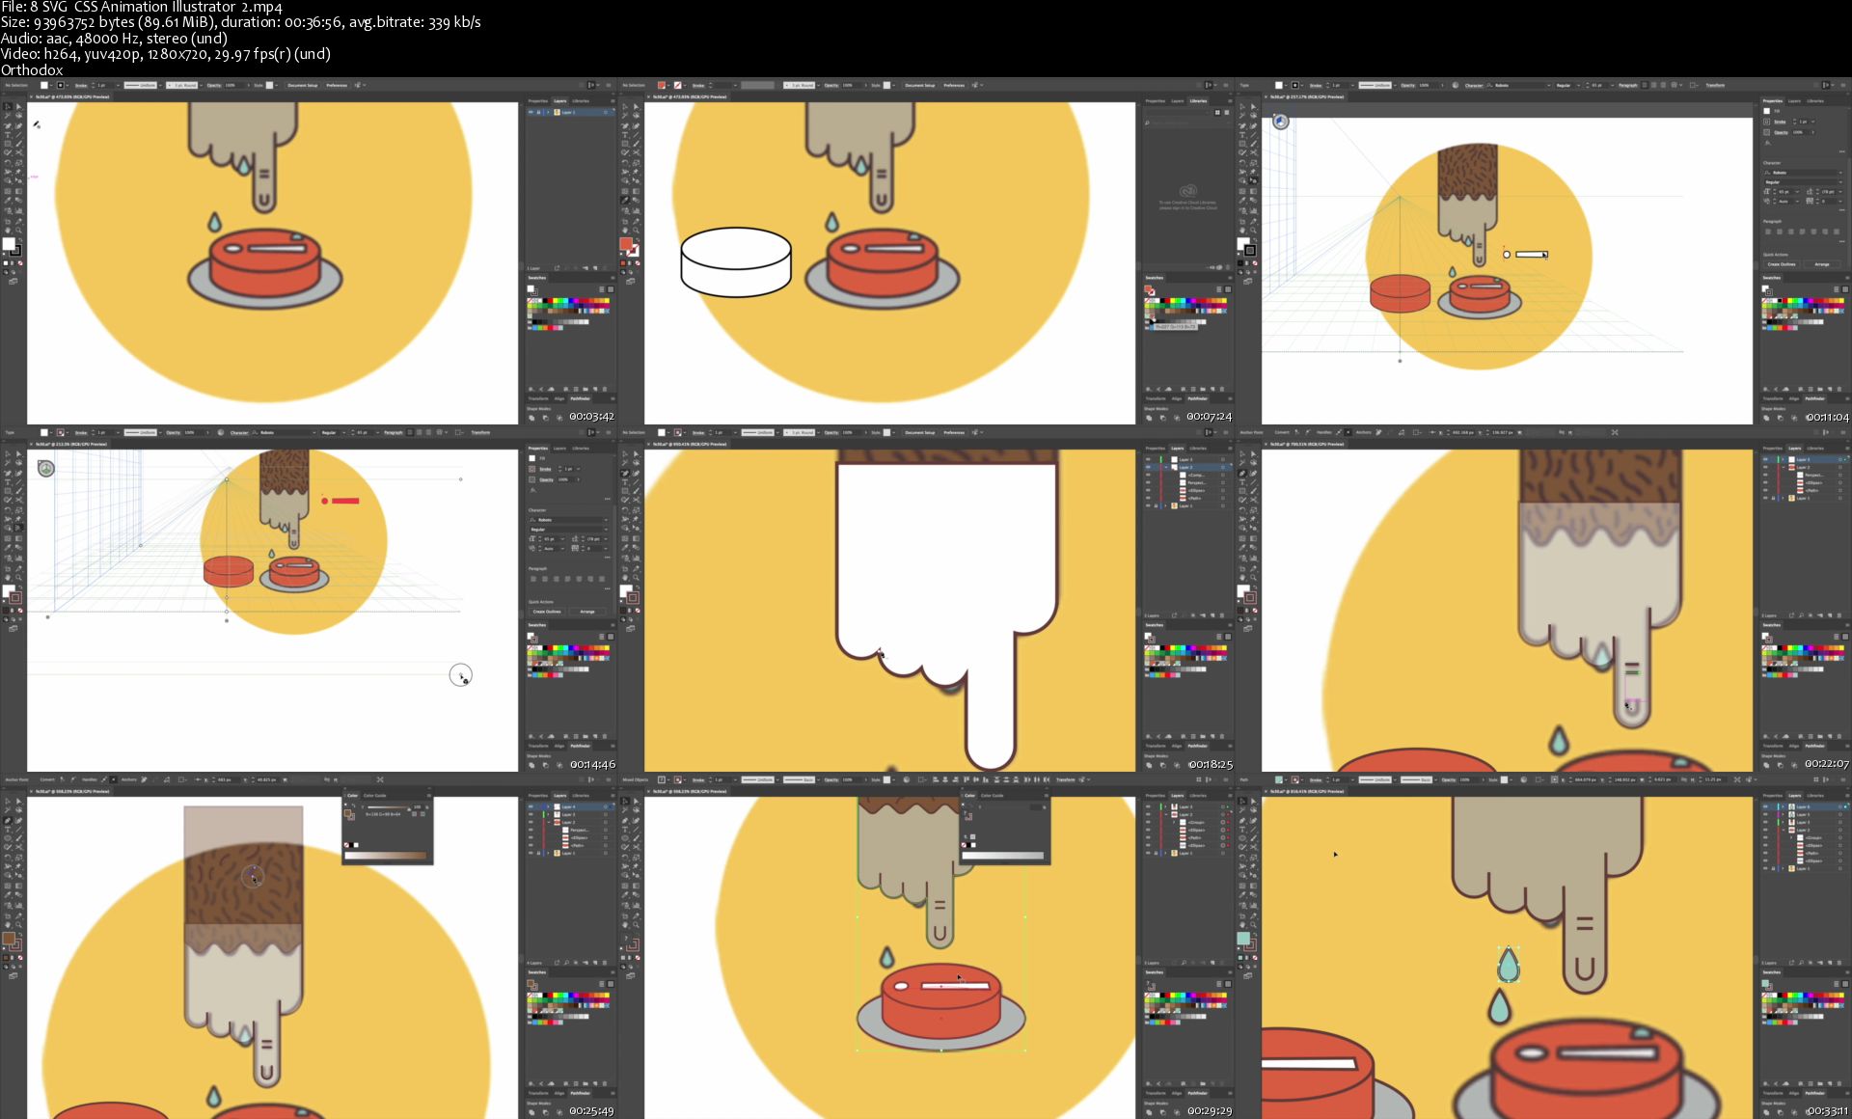Select the Artboard tool in the 00:29:29 frame

[625, 916]
